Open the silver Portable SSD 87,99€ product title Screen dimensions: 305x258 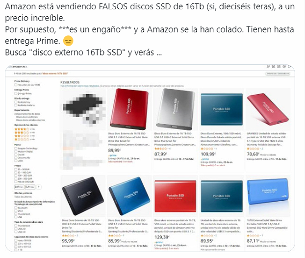click(174, 139)
